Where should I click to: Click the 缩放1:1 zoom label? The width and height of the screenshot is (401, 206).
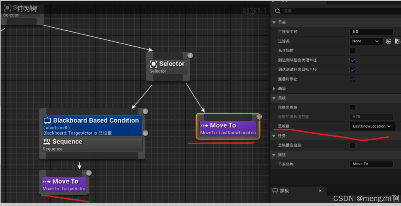coord(254,11)
